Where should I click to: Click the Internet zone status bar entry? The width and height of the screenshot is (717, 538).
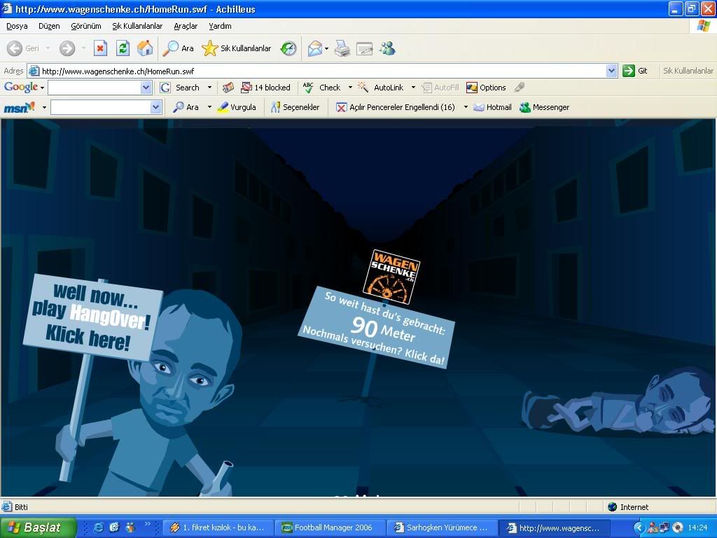pyautogui.click(x=628, y=507)
